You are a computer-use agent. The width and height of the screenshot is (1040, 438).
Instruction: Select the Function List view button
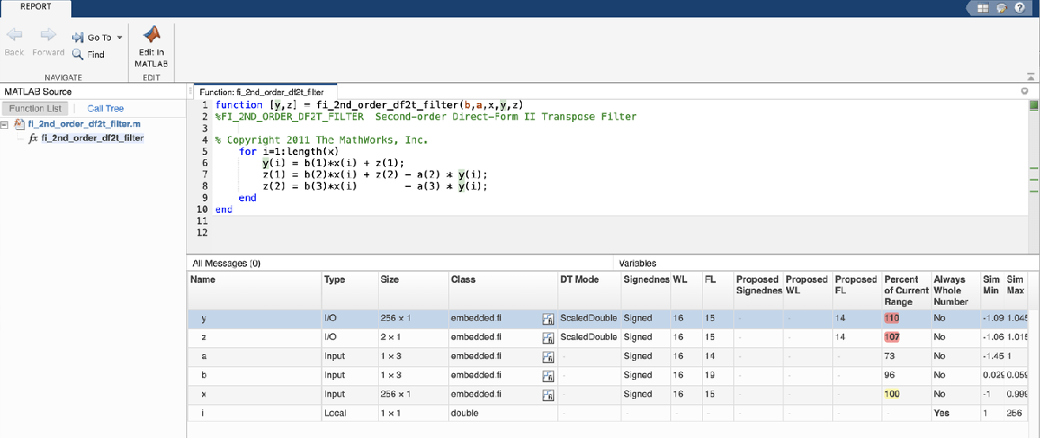click(x=36, y=108)
